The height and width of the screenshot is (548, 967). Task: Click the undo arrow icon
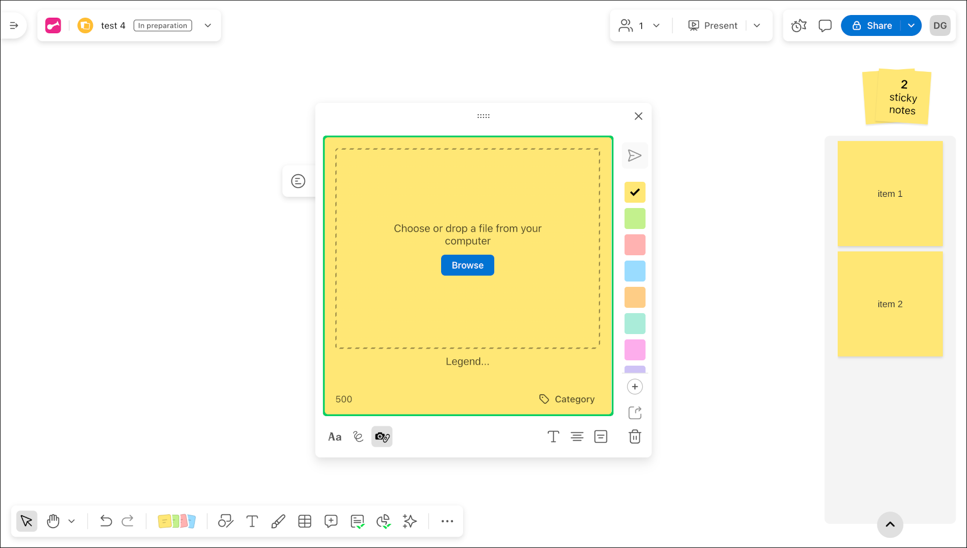[x=106, y=521]
